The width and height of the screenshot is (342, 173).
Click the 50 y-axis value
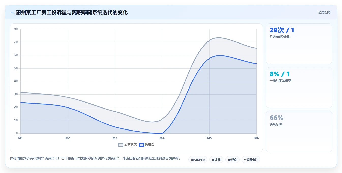pos(16,68)
